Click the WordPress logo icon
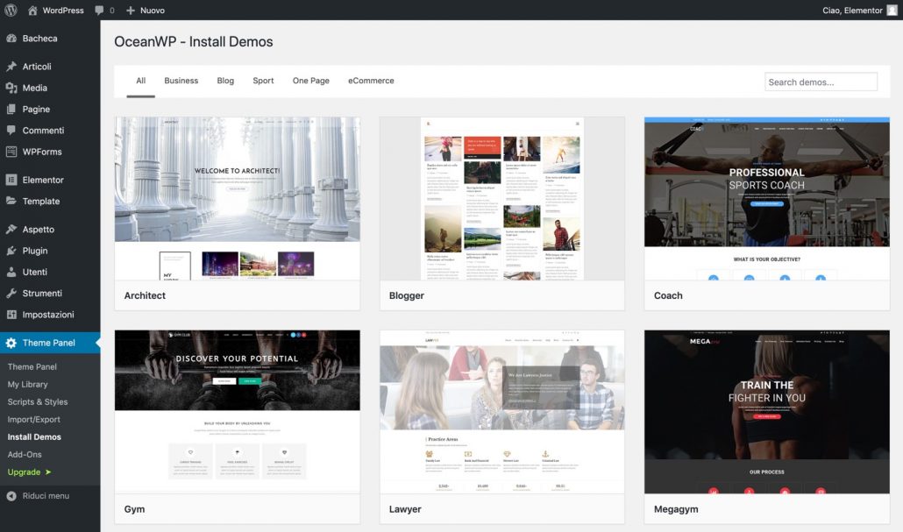903x532 pixels. [11, 11]
